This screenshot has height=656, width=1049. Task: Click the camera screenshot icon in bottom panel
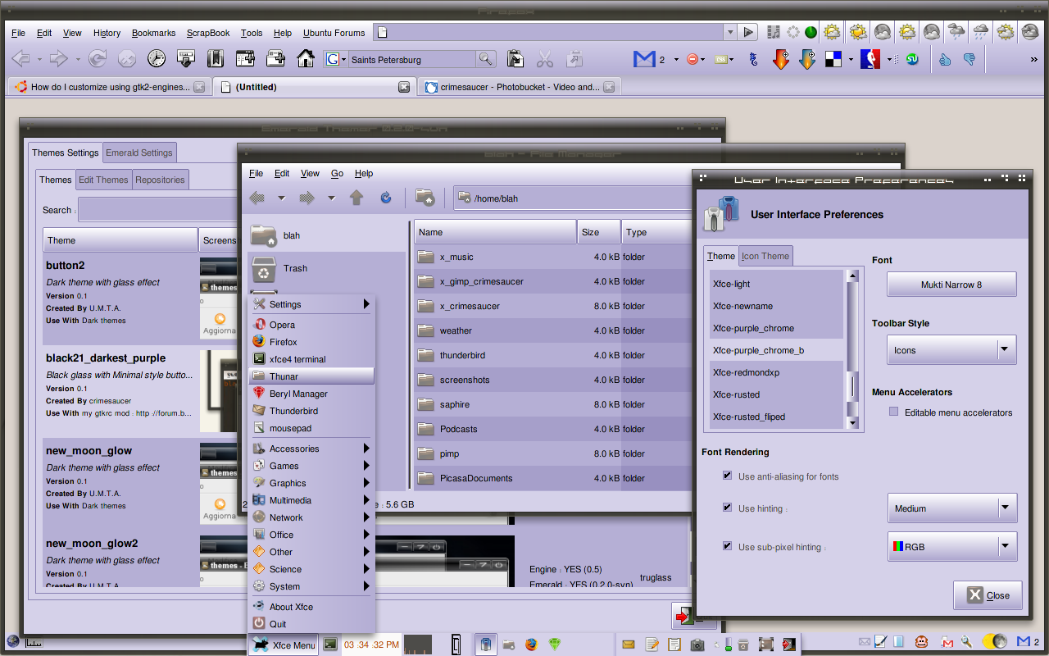[x=697, y=645]
